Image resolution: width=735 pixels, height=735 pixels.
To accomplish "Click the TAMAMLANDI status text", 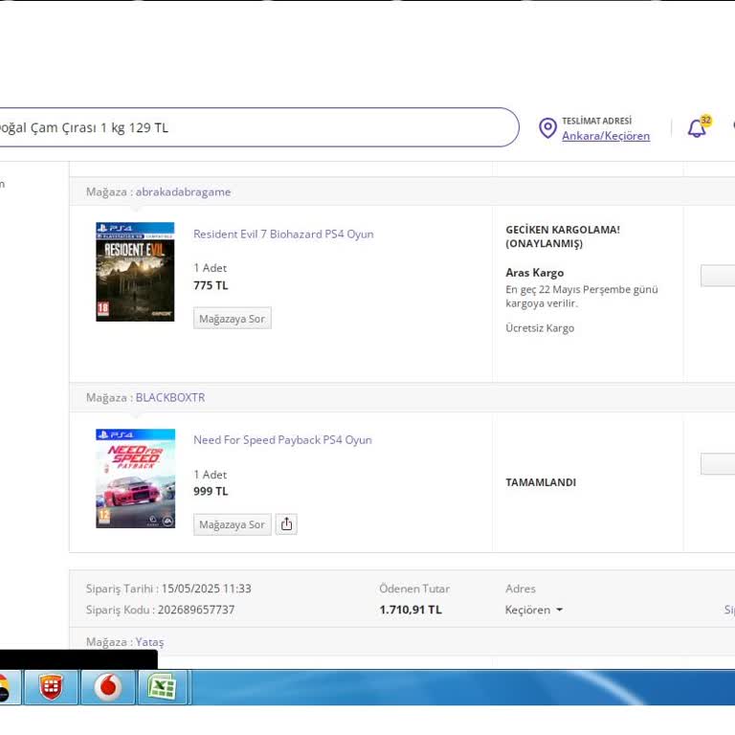I will [x=541, y=482].
